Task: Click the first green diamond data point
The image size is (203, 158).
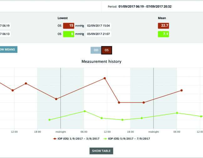Action: point(49,120)
